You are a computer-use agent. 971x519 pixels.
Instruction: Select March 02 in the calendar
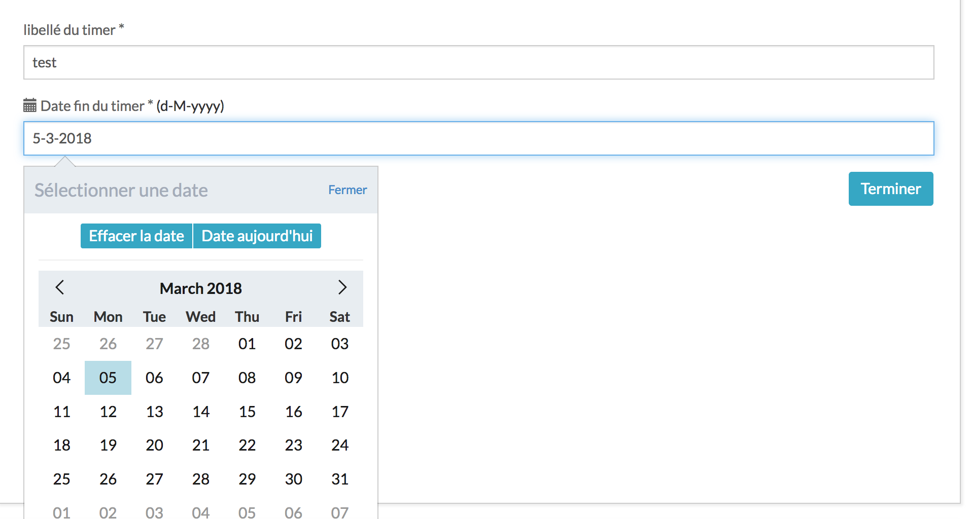294,344
